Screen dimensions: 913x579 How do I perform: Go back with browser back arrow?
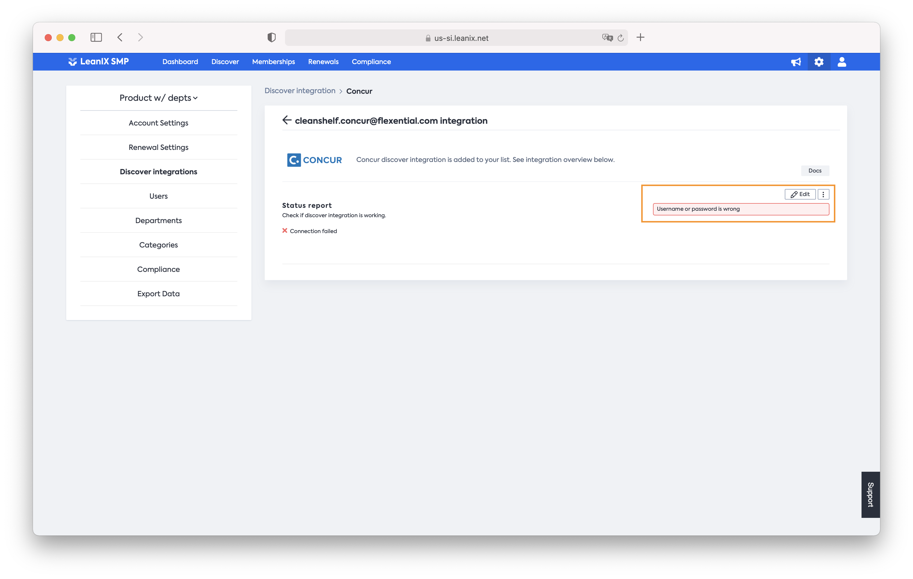click(120, 37)
